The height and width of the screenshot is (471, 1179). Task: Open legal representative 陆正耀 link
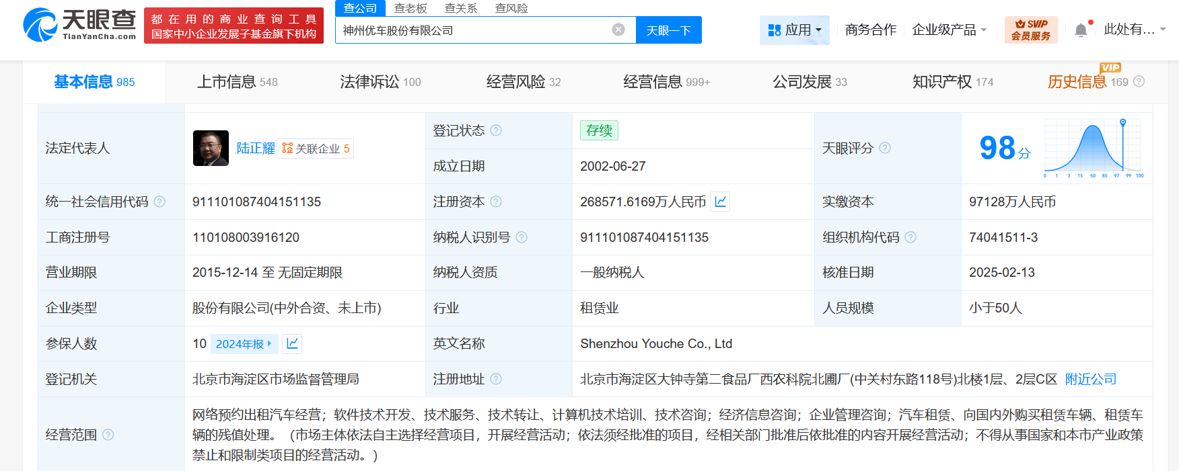(256, 148)
